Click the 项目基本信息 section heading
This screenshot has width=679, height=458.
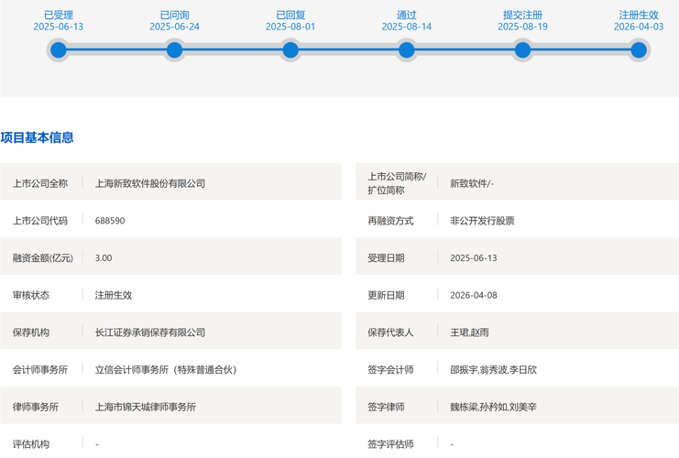pos(37,137)
